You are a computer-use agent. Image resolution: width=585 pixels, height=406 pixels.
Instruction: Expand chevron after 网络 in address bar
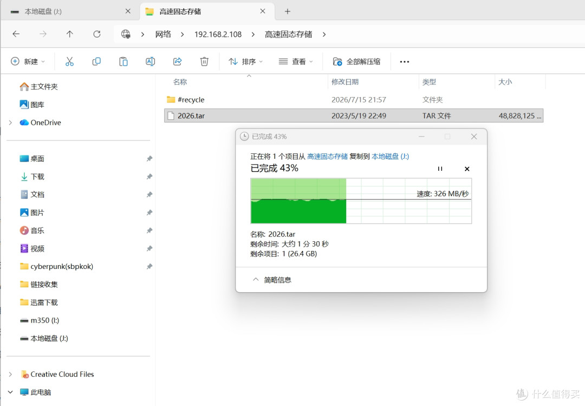(x=182, y=34)
